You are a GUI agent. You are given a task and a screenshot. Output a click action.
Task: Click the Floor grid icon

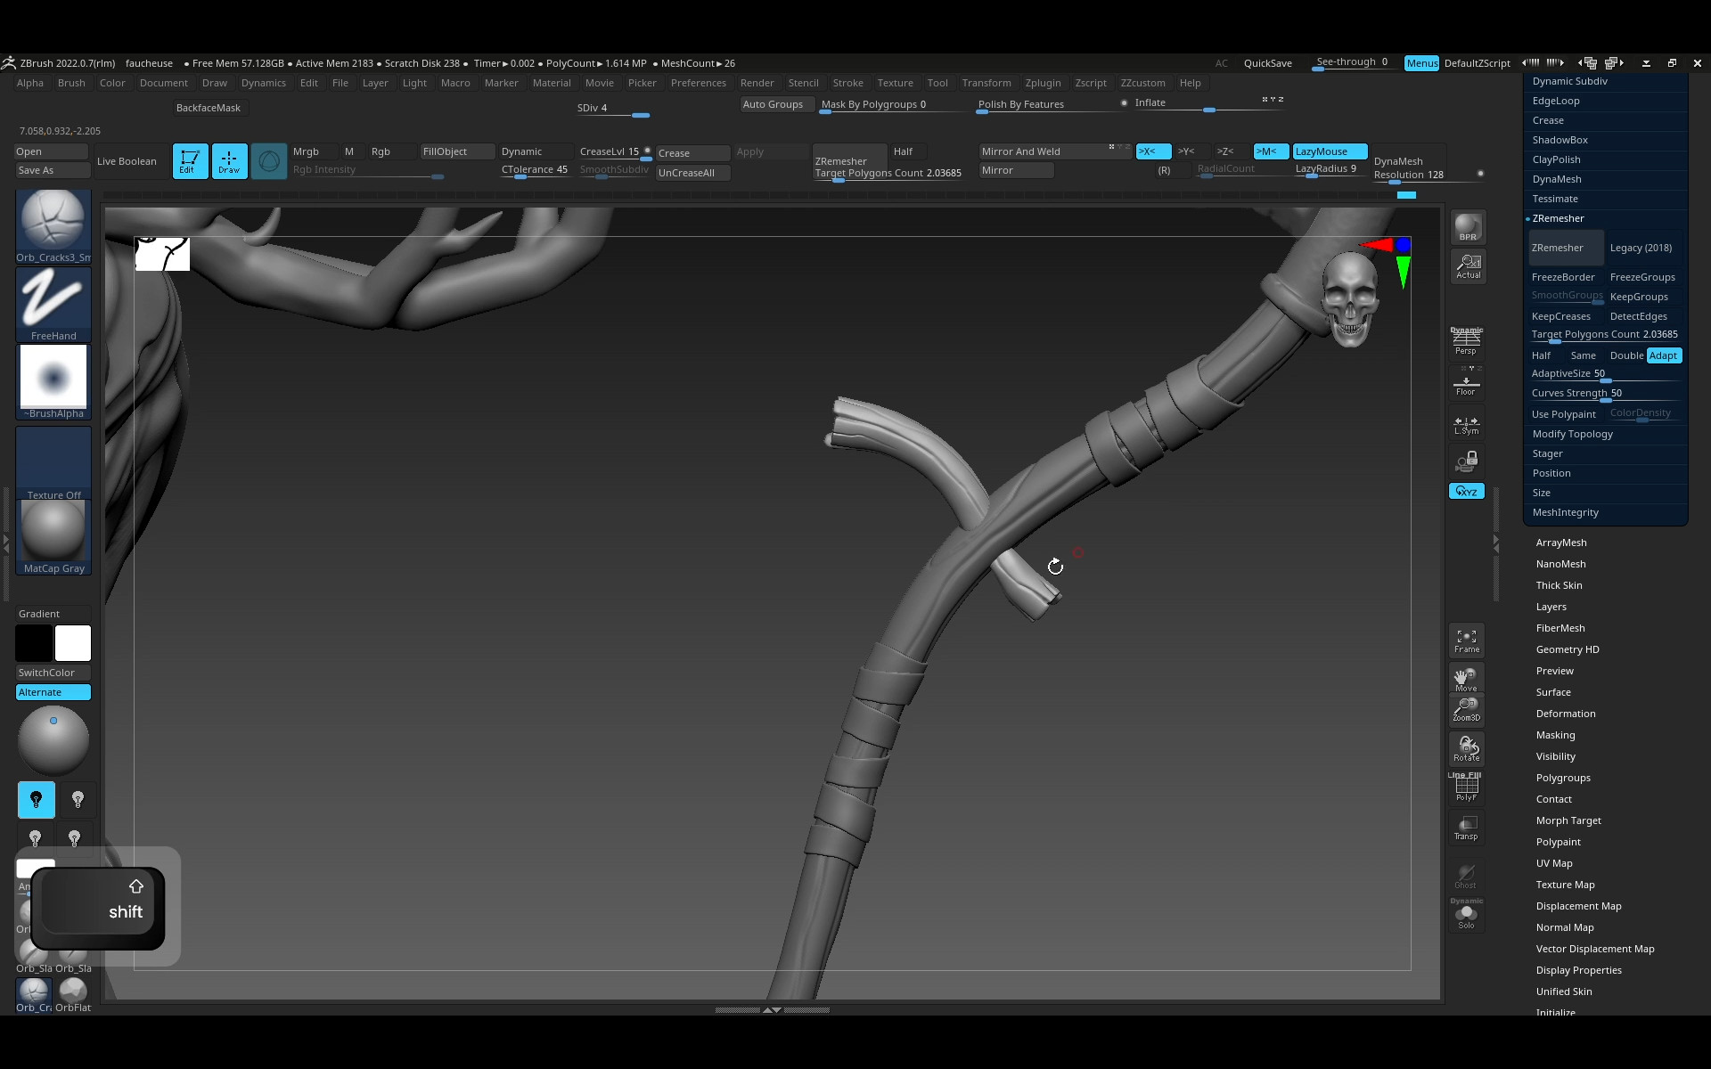(x=1466, y=385)
